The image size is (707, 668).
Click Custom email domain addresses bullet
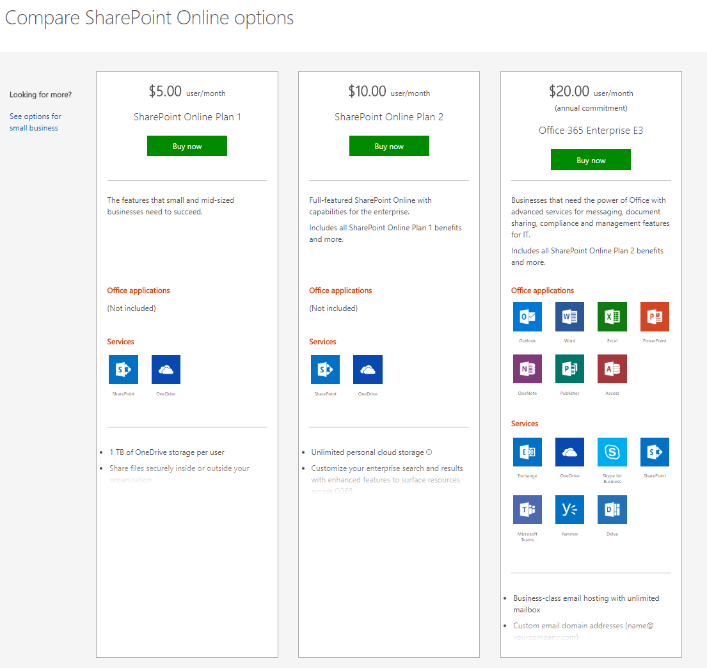click(583, 632)
